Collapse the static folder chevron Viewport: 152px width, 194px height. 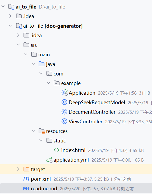(41, 140)
